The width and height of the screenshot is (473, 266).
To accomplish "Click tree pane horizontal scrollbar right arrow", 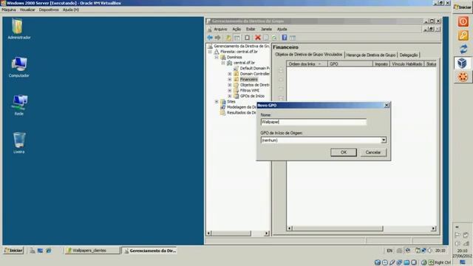I will [x=266, y=233].
